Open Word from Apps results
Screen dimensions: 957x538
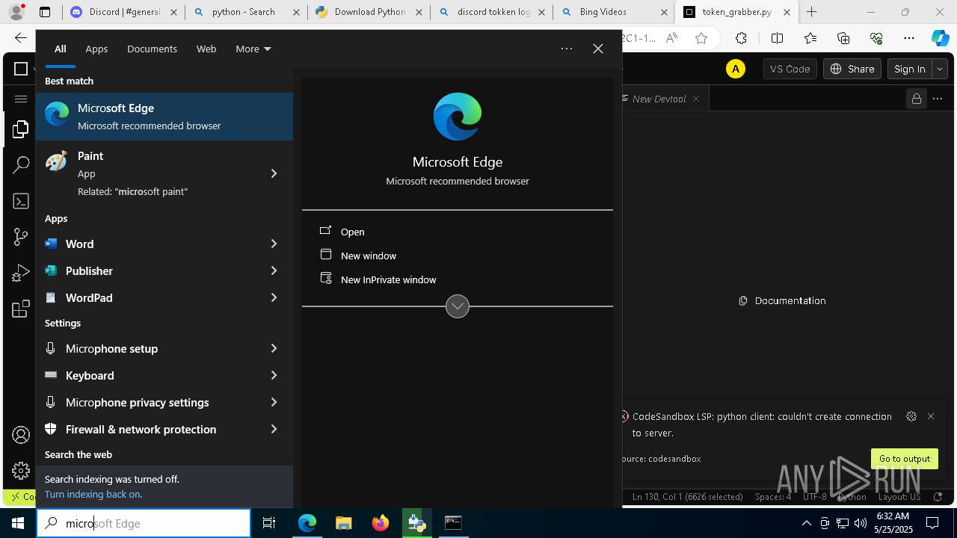(x=153, y=244)
